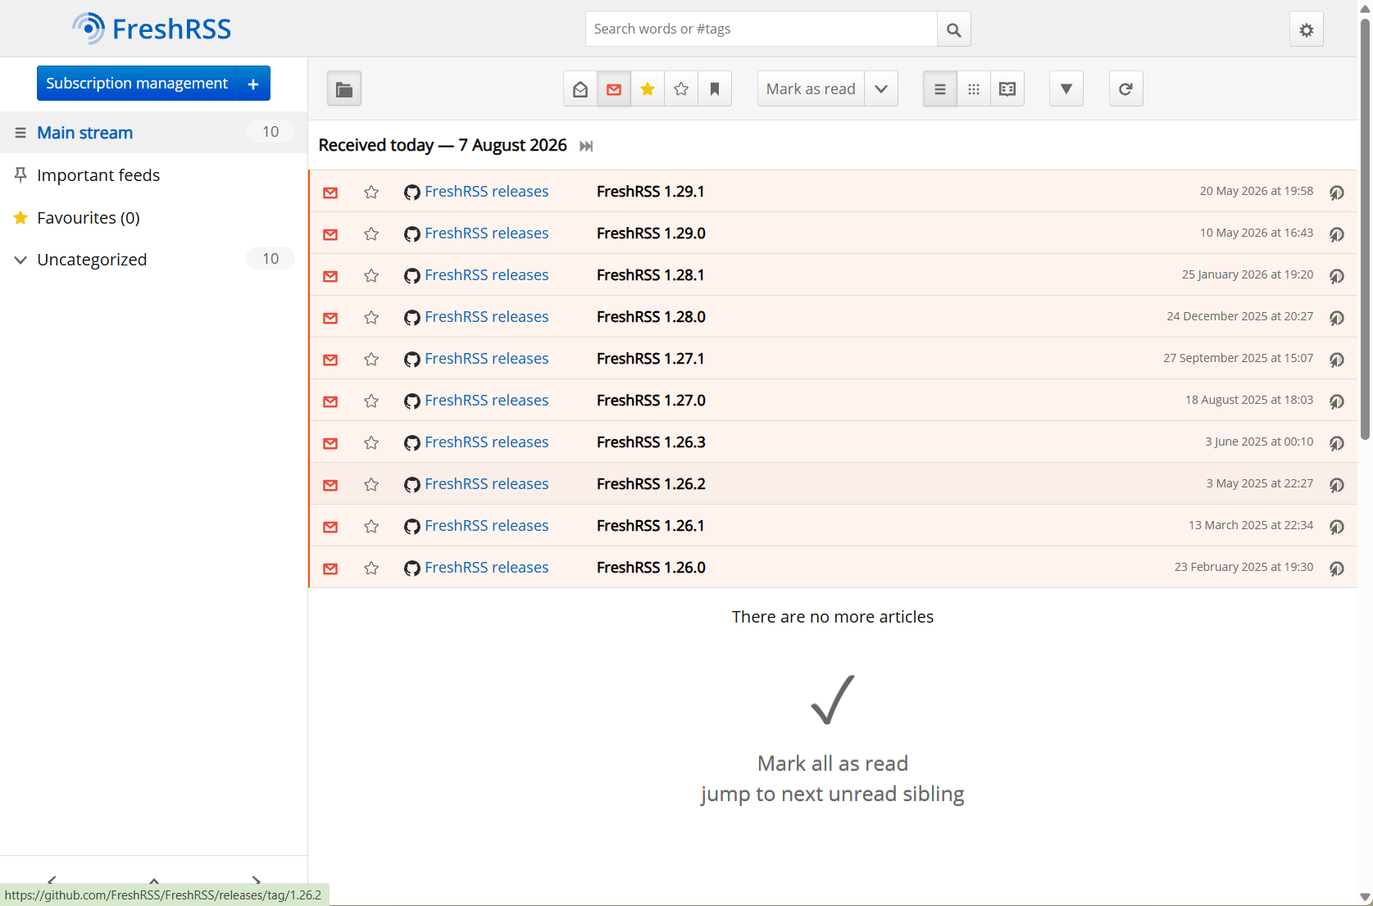This screenshot has height=906, width=1373.
Task: Open the settings gear menu
Action: click(1306, 29)
